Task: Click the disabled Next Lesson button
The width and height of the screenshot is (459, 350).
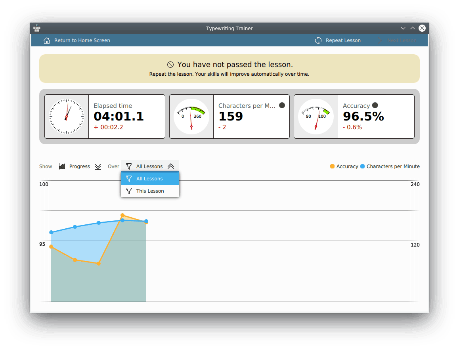Action: (x=397, y=40)
